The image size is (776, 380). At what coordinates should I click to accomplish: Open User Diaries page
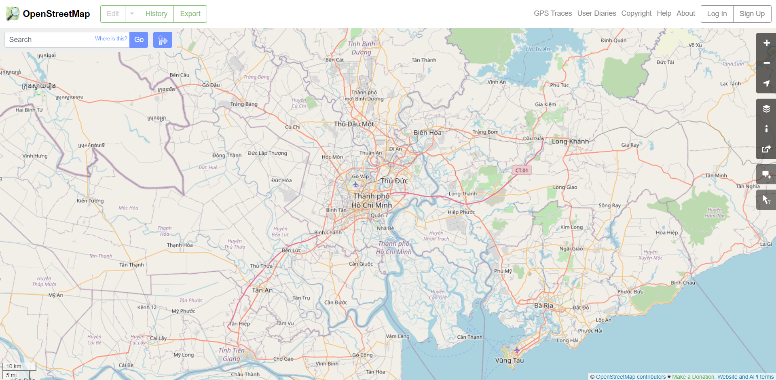click(x=596, y=13)
